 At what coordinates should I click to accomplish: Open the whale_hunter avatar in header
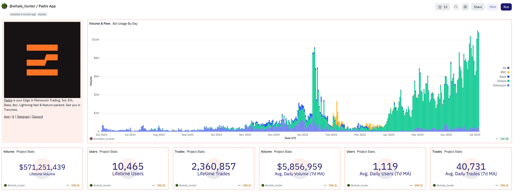[x=4, y=6]
